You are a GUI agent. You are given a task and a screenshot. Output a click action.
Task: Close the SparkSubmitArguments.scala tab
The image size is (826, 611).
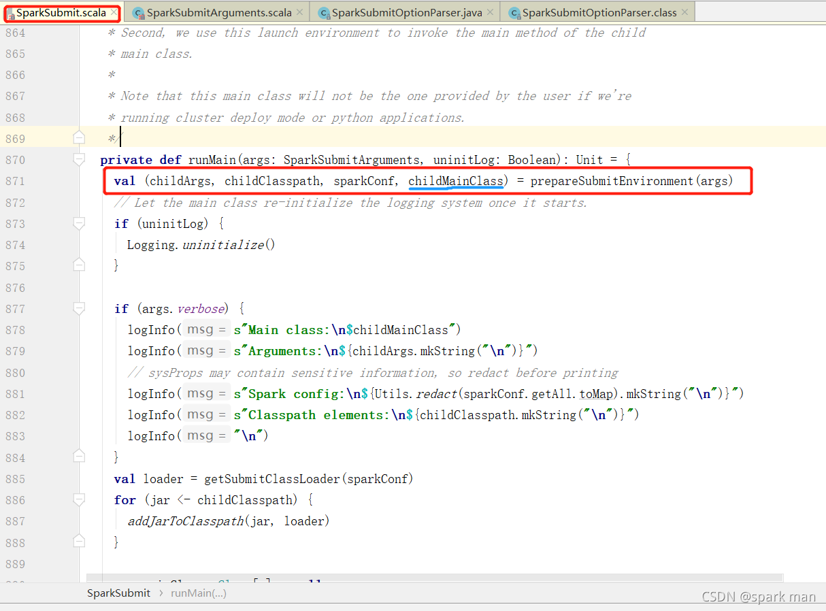(300, 12)
